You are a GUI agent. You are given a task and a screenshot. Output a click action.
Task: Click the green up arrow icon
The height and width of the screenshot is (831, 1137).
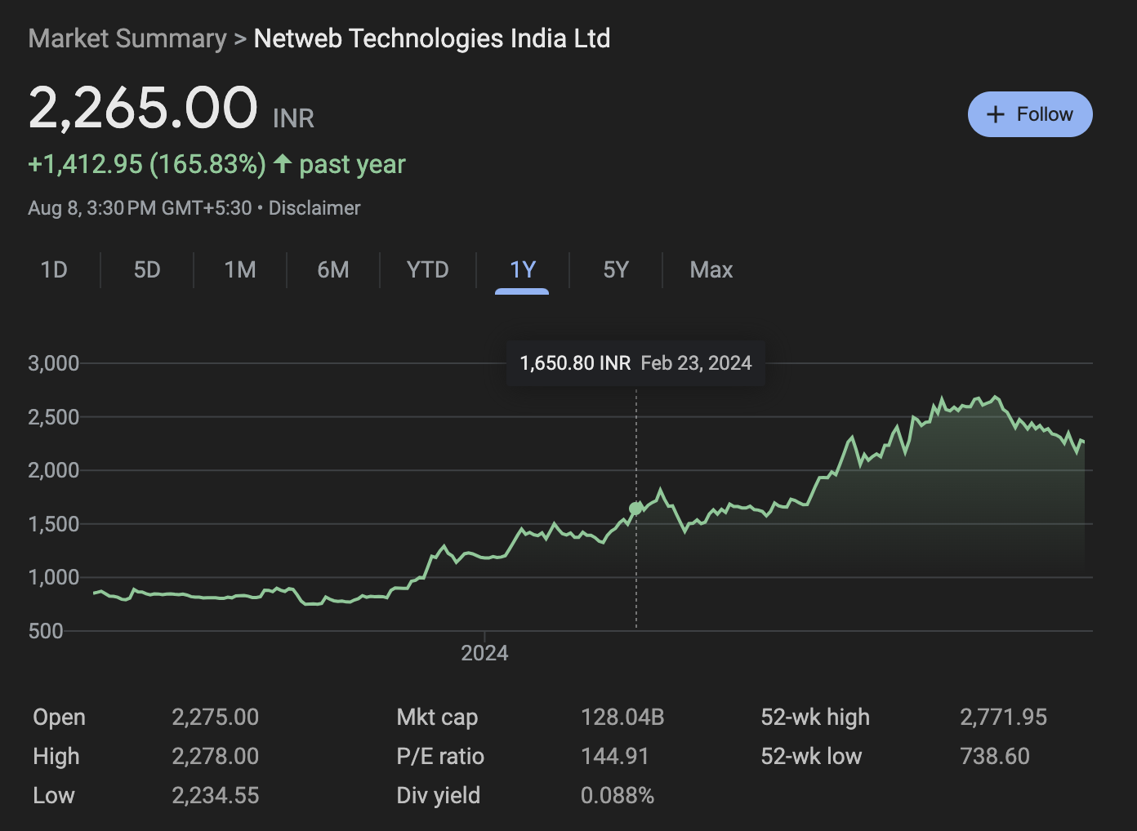(x=283, y=164)
